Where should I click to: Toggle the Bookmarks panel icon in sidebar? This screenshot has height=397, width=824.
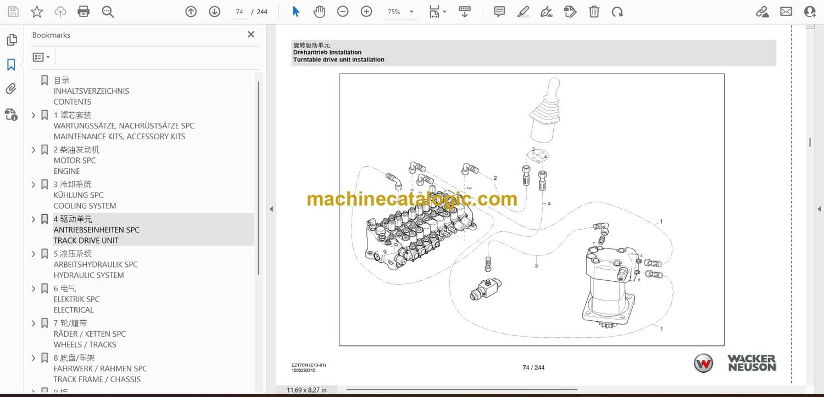[x=11, y=65]
